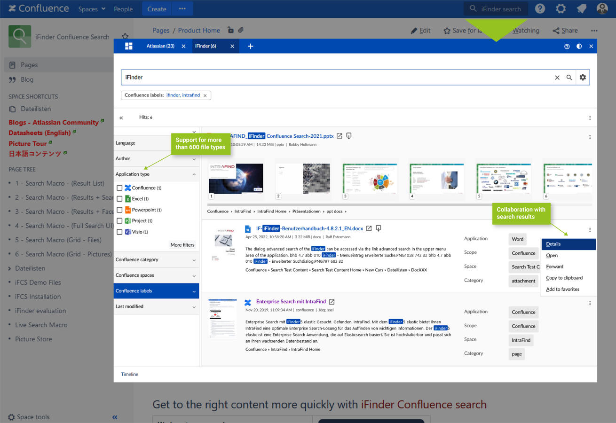Click the More filters button
Viewport: 616px width, 423px height.
tap(182, 245)
